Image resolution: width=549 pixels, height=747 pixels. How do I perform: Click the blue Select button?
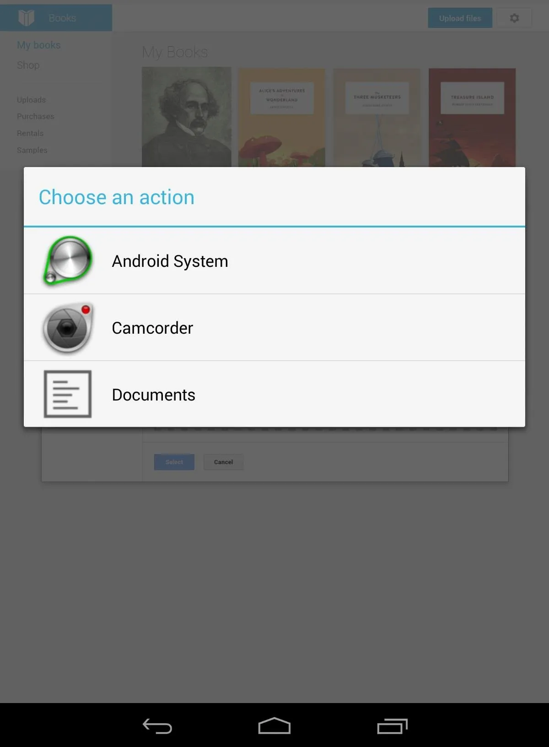(174, 462)
